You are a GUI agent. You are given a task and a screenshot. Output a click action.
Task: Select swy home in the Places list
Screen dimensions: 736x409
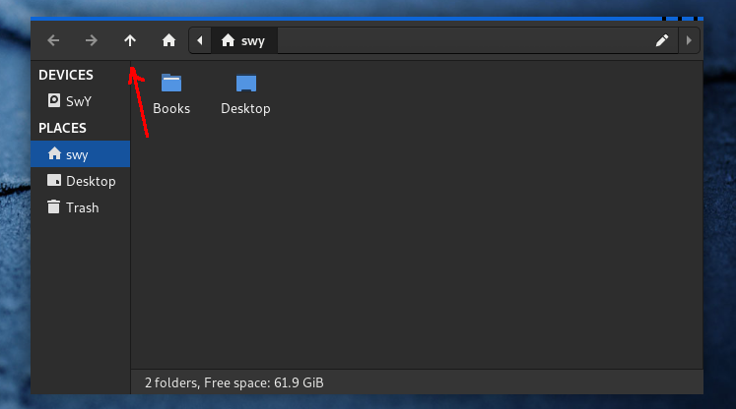tap(76, 154)
